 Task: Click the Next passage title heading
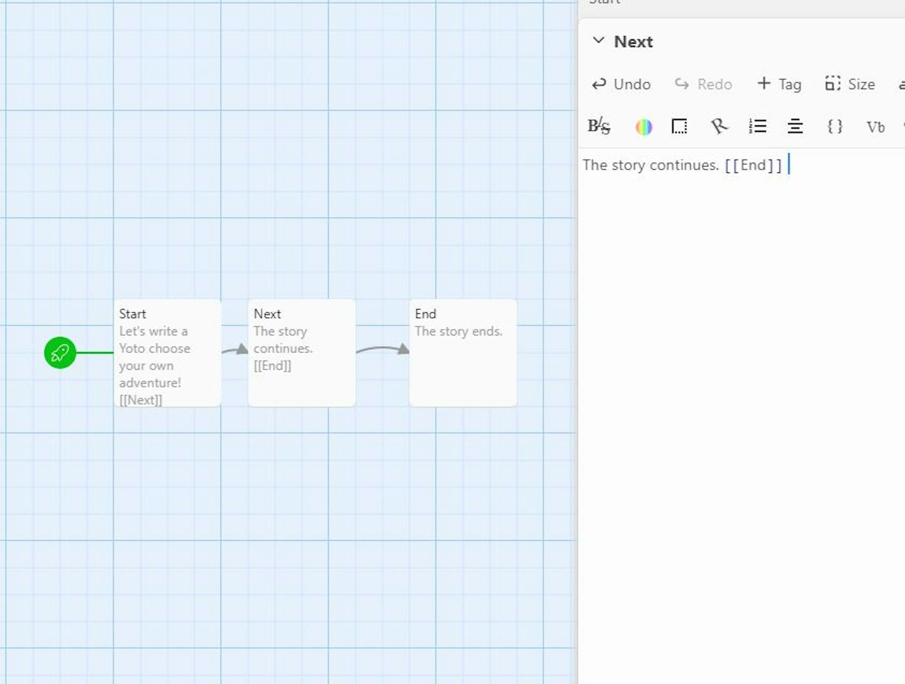click(x=633, y=42)
